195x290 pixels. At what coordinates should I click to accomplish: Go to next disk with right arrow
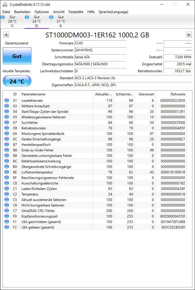click(189, 35)
